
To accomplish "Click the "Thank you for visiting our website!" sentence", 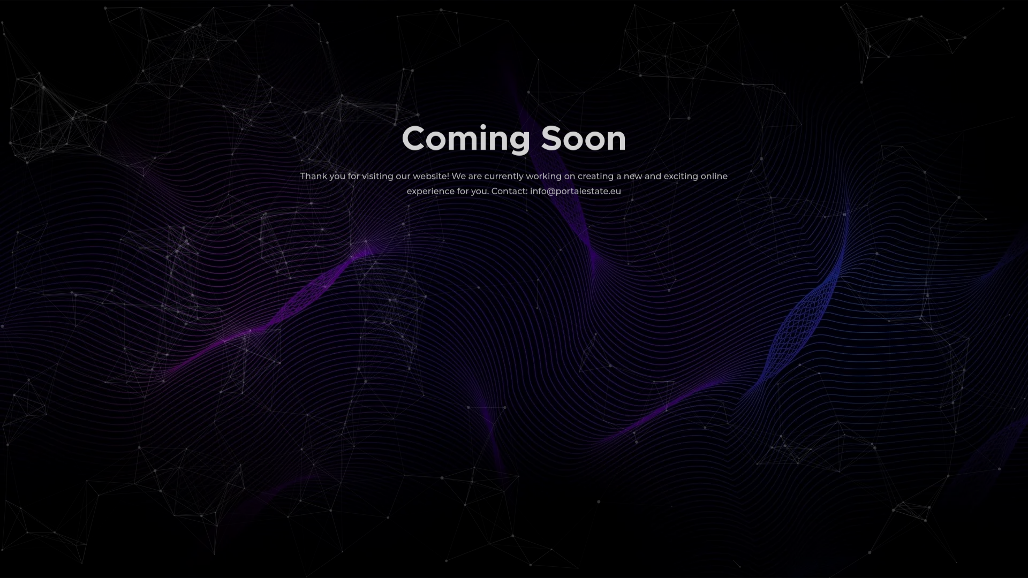I will click(x=375, y=176).
